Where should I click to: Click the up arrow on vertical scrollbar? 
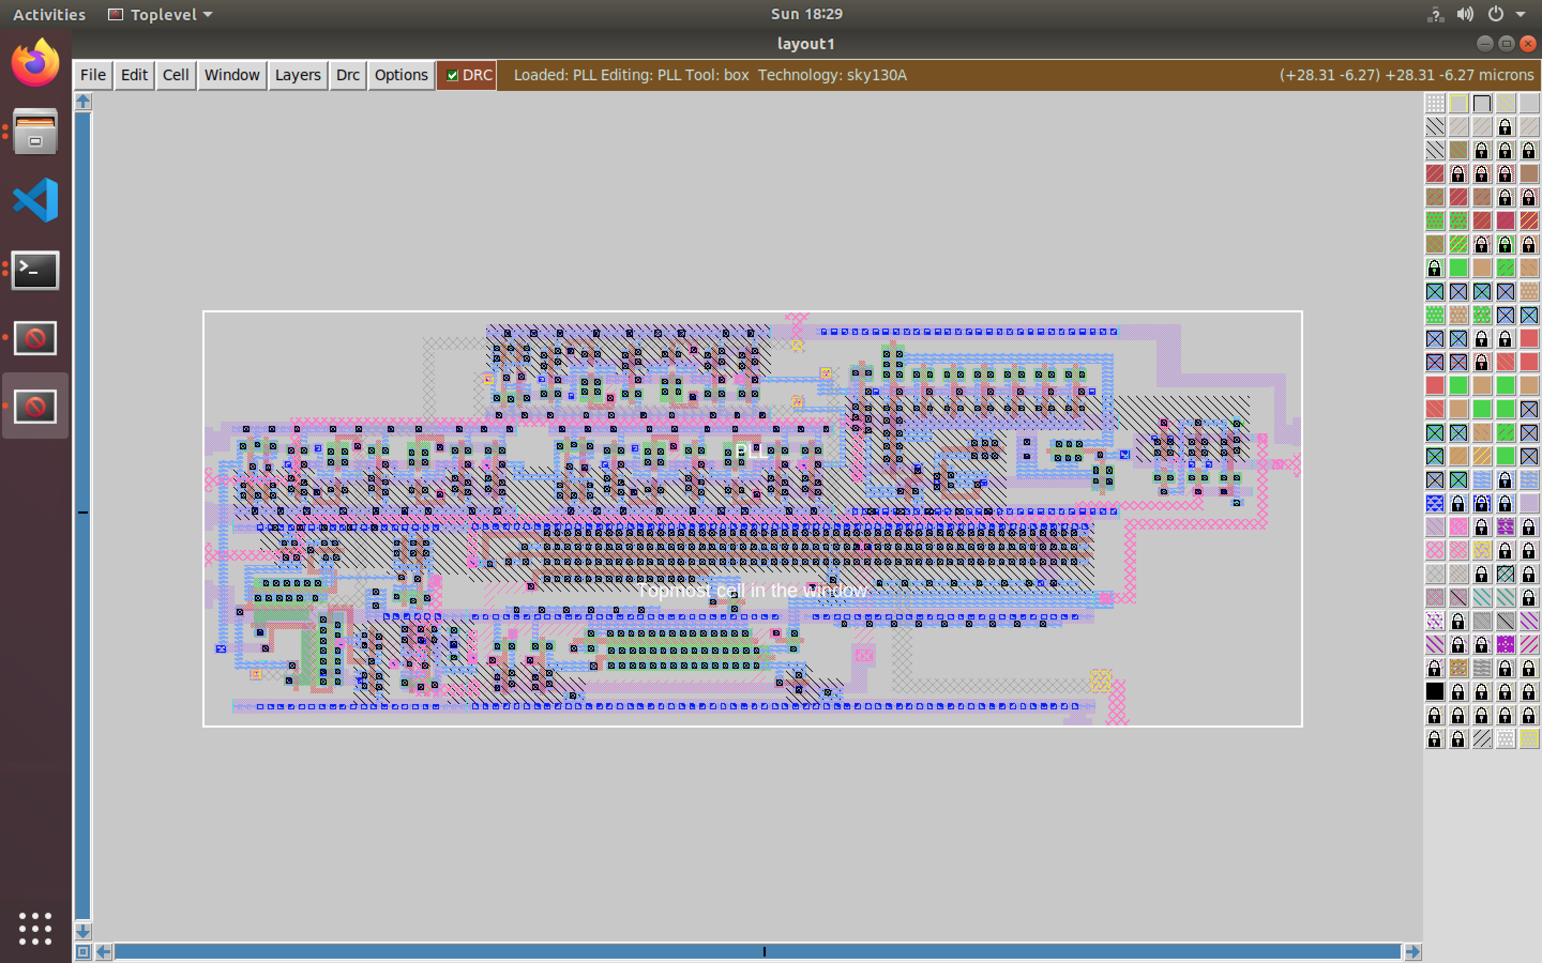tap(83, 102)
